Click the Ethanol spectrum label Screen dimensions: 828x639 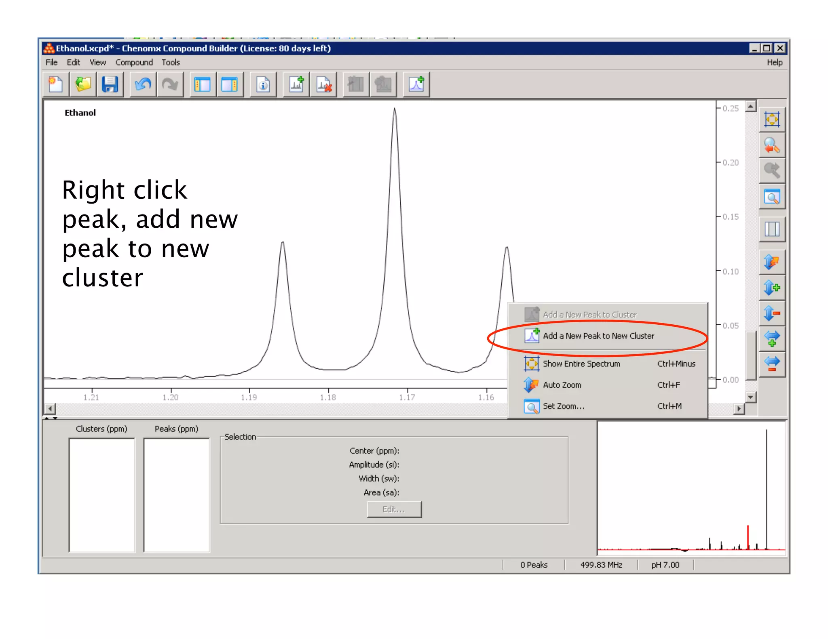coord(80,113)
